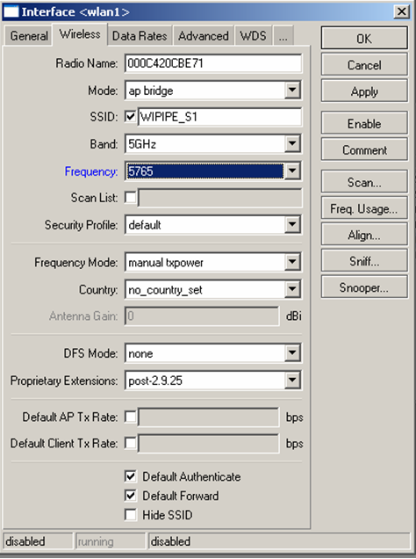Click into the Radio Name field
This screenshot has width=416, height=559.
[x=213, y=63]
